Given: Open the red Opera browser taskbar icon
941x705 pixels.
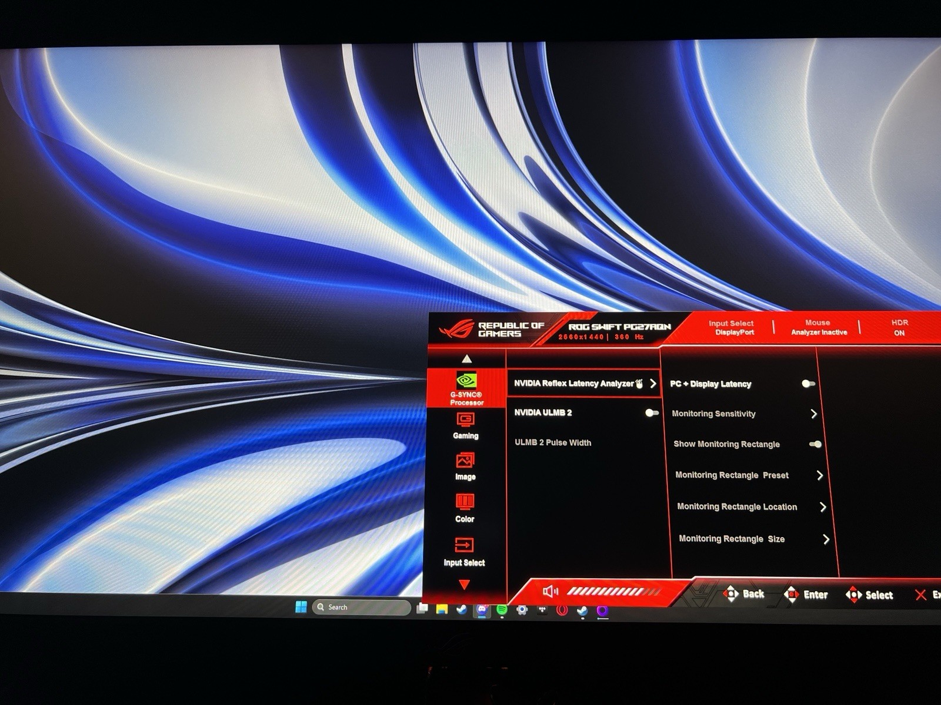Looking at the screenshot, I should click(x=562, y=610).
